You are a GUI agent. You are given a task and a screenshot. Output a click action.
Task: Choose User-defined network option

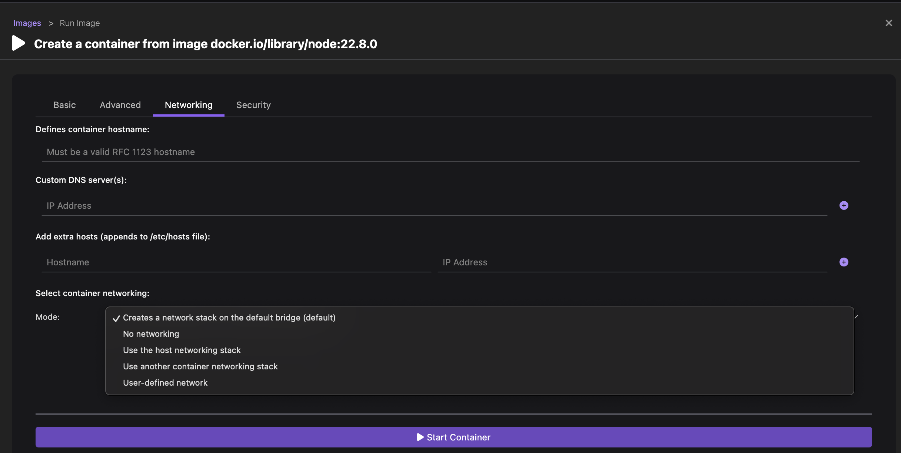click(x=165, y=383)
